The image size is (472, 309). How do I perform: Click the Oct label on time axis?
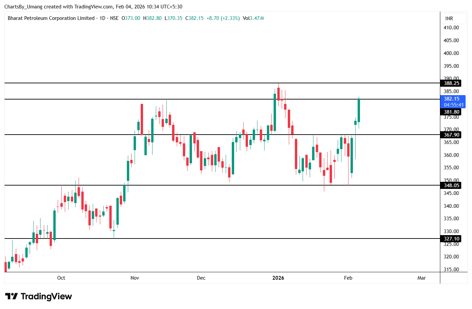pos(61,278)
